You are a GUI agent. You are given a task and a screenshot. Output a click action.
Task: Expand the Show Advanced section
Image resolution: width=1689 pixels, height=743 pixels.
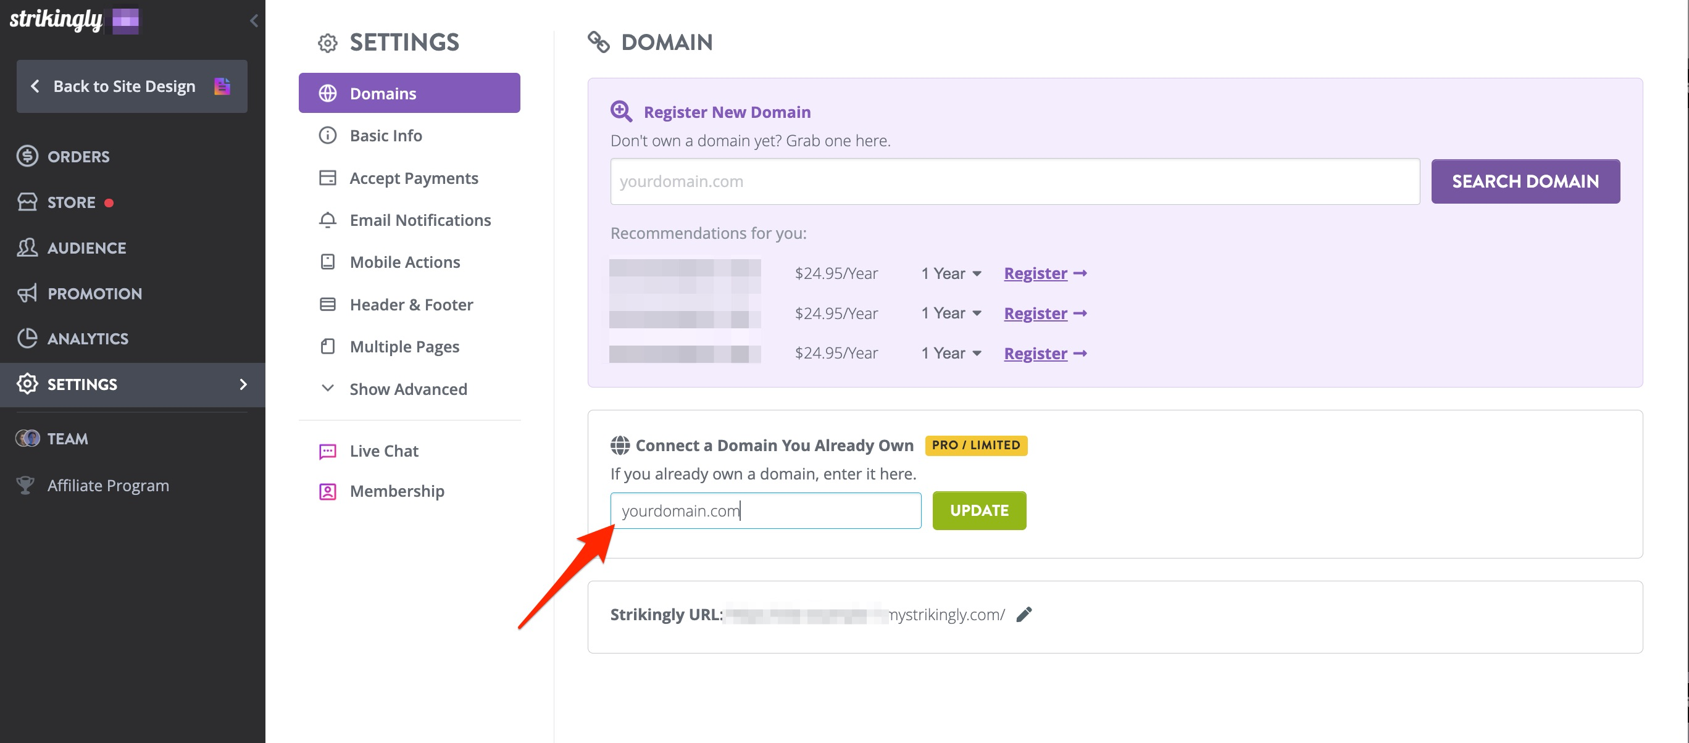point(409,388)
